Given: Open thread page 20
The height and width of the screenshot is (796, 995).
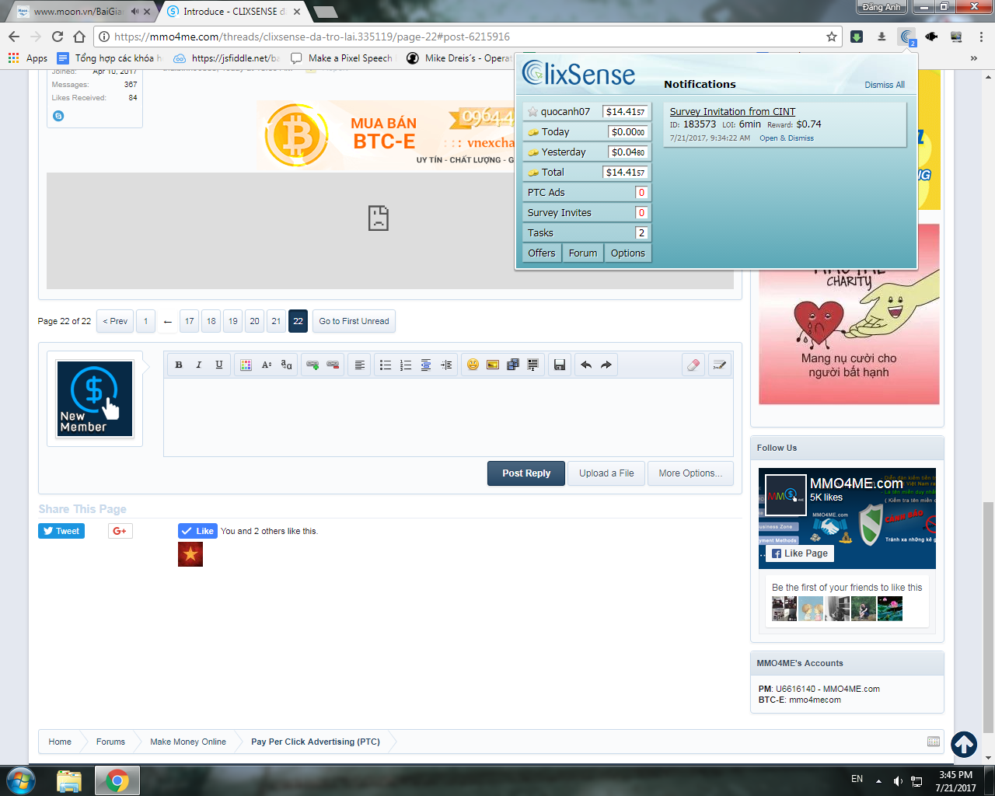Looking at the screenshot, I should (255, 321).
